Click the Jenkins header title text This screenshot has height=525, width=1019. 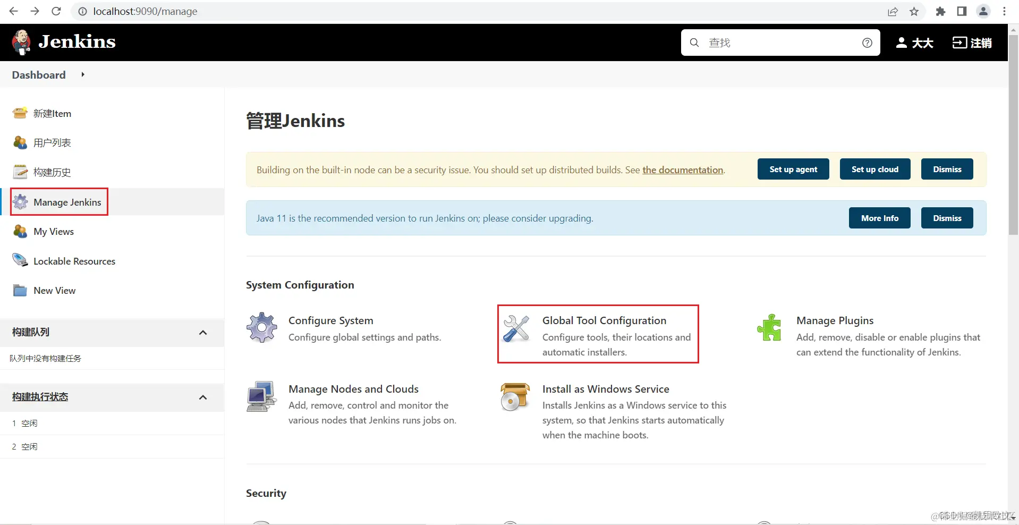pos(77,41)
